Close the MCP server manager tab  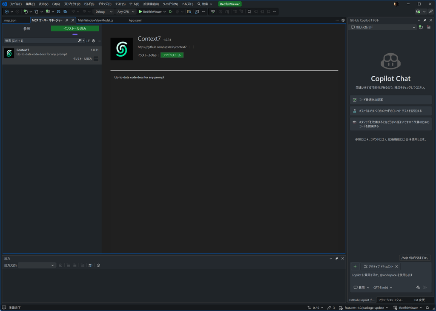coord(73,20)
